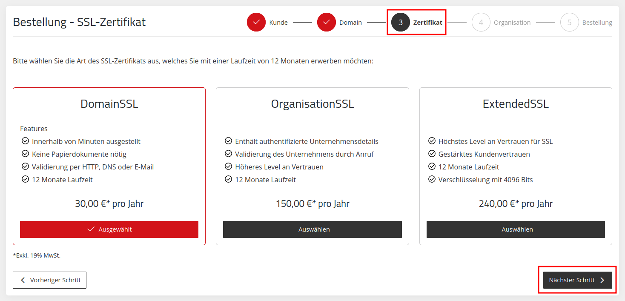This screenshot has width=625, height=301.
Task: Click text 'Gestärktes Kundenvertrauen'
Action: pyautogui.click(x=484, y=154)
